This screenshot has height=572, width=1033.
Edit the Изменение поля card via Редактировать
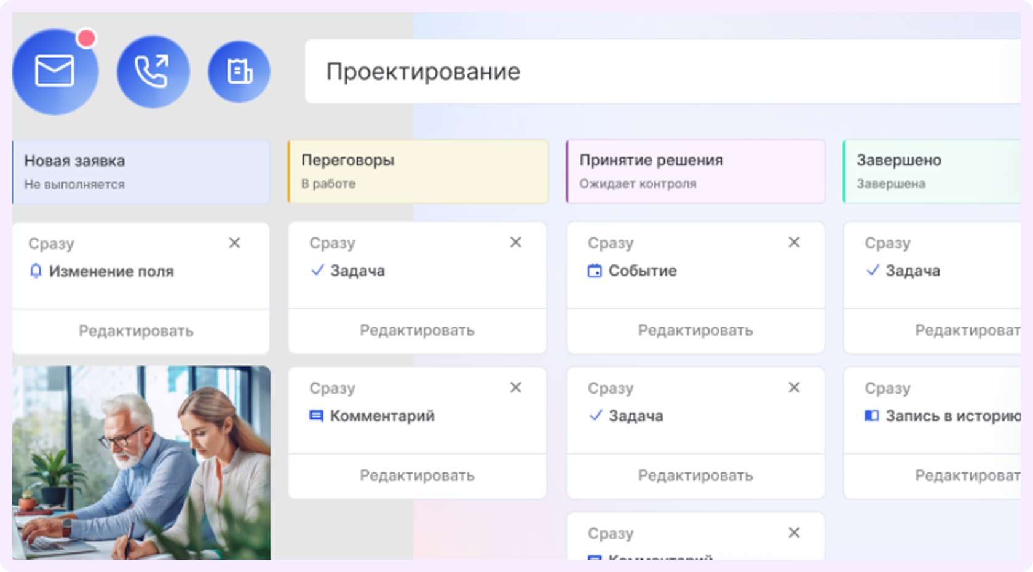(136, 331)
